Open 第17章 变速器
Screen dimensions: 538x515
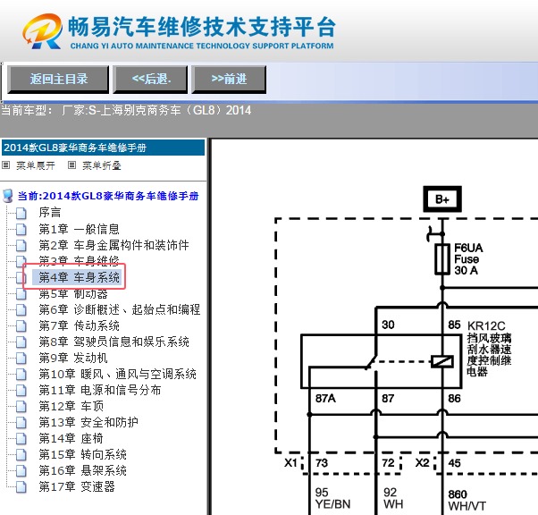point(77,487)
